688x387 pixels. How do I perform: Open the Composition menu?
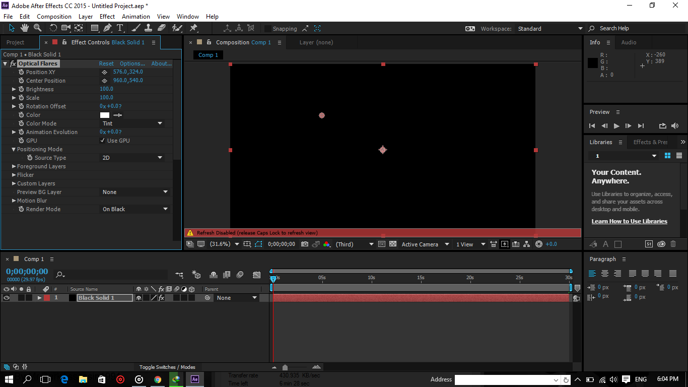pyautogui.click(x=54, y=17)
